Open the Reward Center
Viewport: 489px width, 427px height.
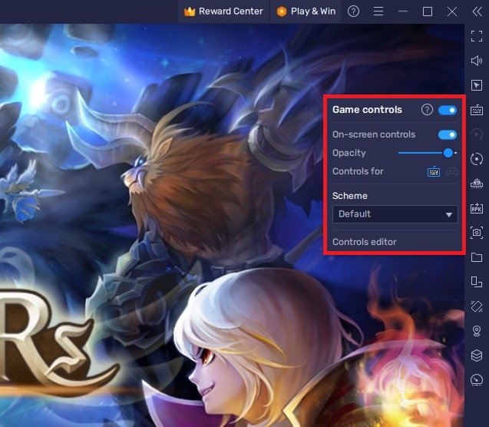[x=223, y=12]
